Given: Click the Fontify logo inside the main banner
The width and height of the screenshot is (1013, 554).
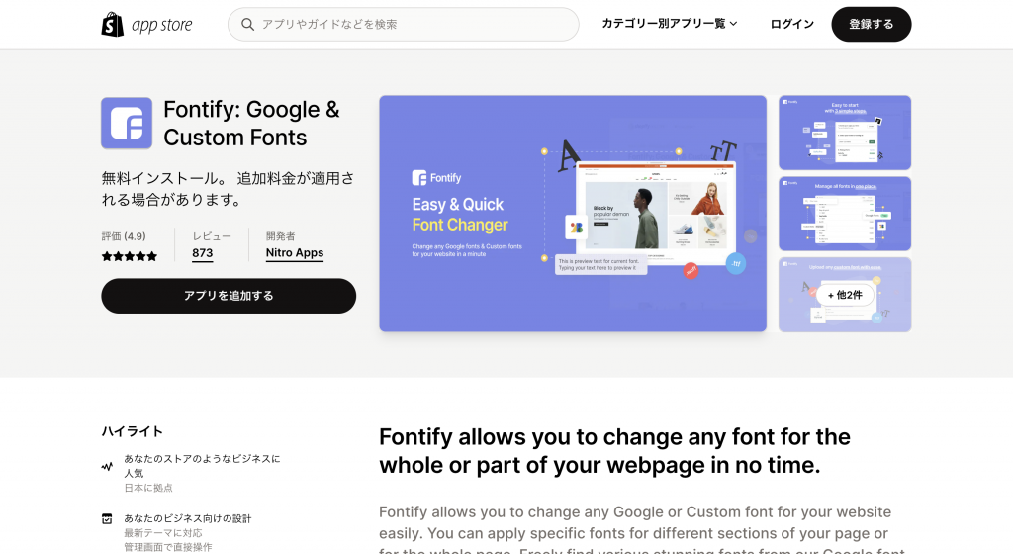Looking at the screenshot, I should (x=437, y=178).
